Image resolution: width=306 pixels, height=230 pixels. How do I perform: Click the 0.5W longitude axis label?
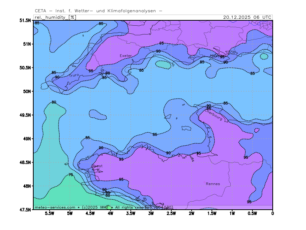252,214
